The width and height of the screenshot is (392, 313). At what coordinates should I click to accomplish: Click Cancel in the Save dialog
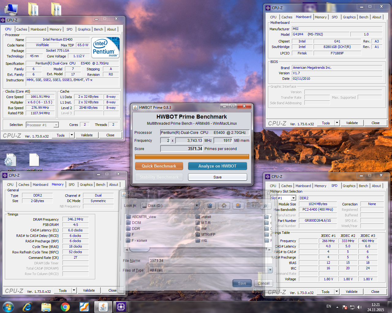tap(264, 283)
